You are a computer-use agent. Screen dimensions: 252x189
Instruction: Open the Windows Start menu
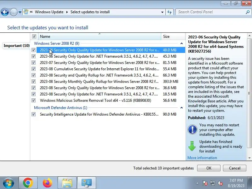(9, 183)
